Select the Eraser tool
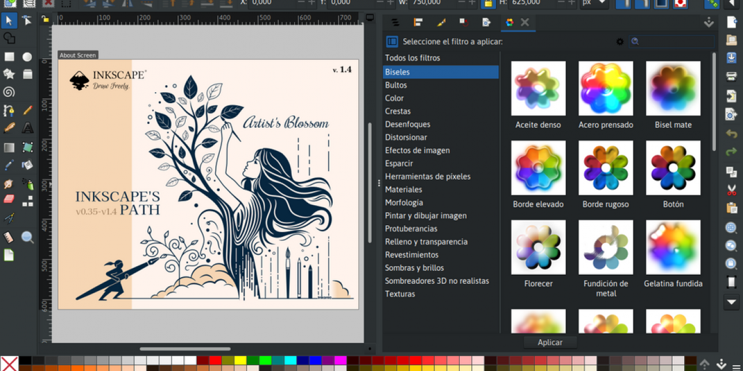This screenshot has height=371, width=743. pos(9,199)
